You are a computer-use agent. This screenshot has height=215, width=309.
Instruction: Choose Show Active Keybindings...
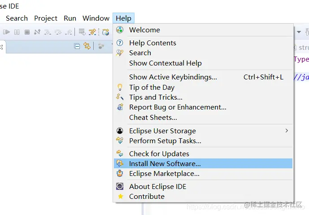(203, 77)
